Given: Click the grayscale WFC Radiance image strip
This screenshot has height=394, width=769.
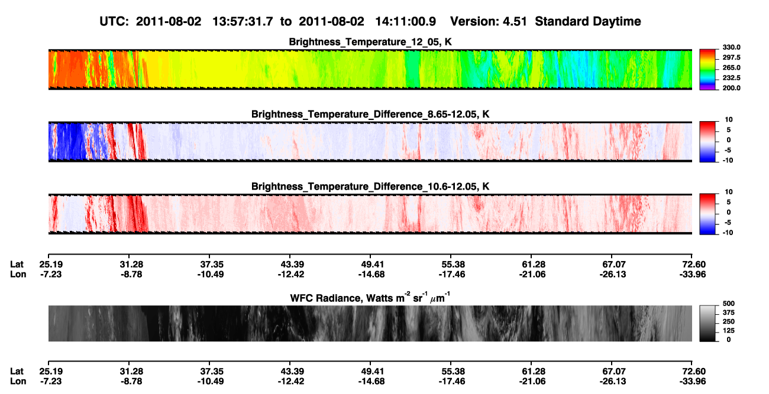Looking at the screenshot, I should pyautogui.click(x=370, y=323).
